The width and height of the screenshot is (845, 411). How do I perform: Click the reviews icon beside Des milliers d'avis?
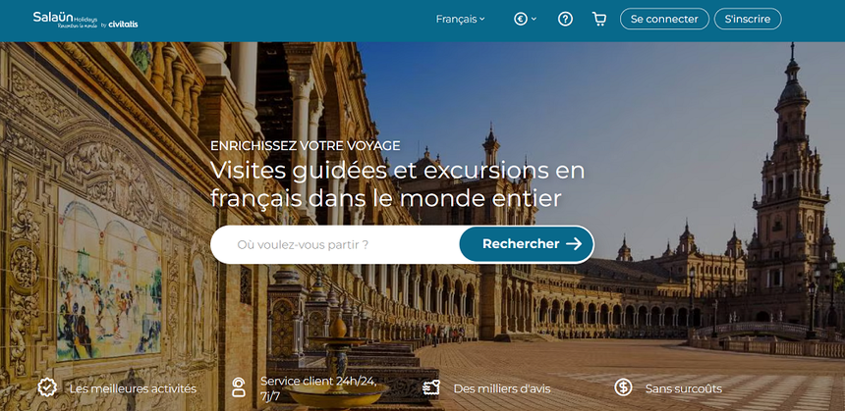(431, 387)
